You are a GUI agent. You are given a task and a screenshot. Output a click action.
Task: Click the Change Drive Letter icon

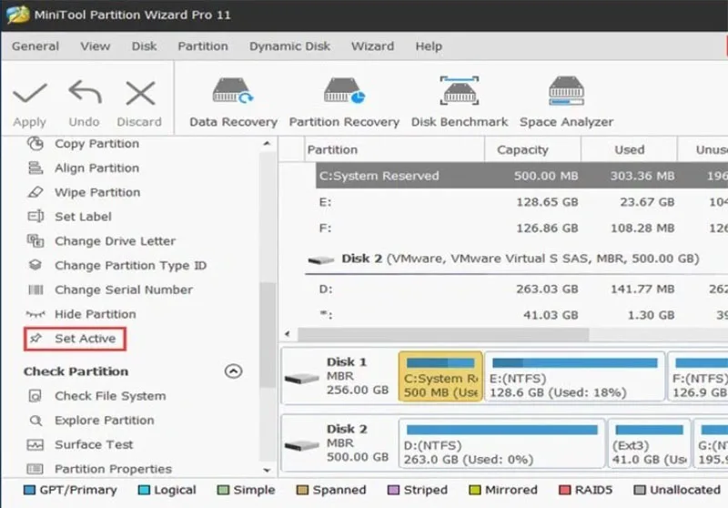point(35,241)
